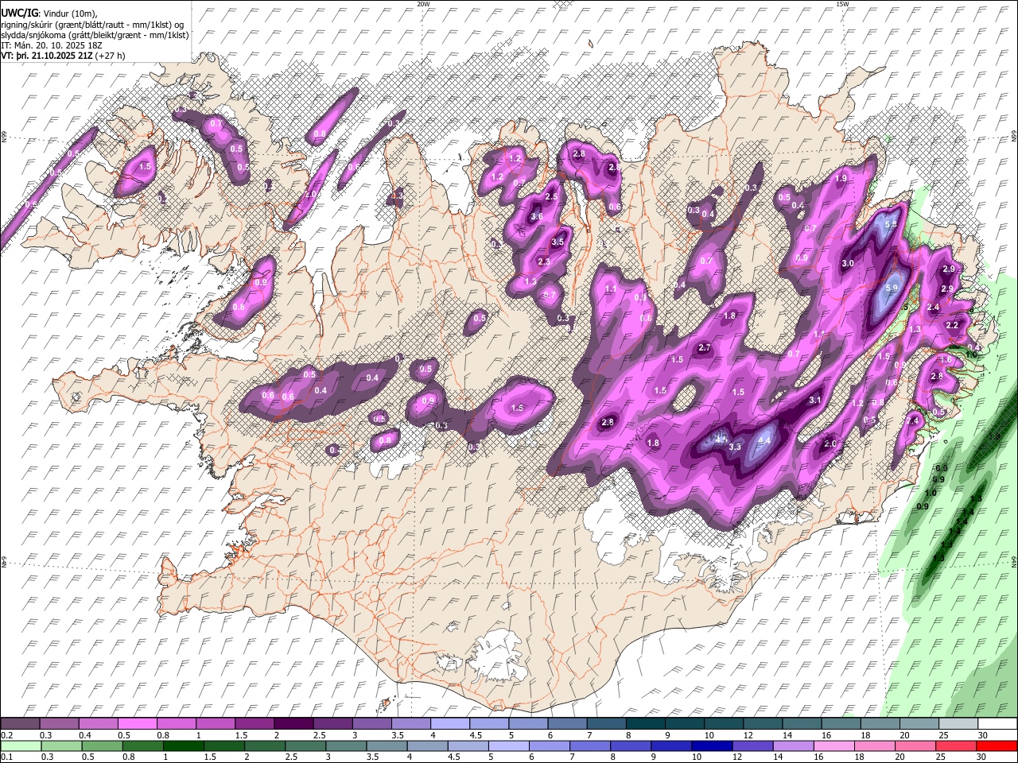
Task: Click the '3.5' snowfall value on the map
Action: point(558,242)
